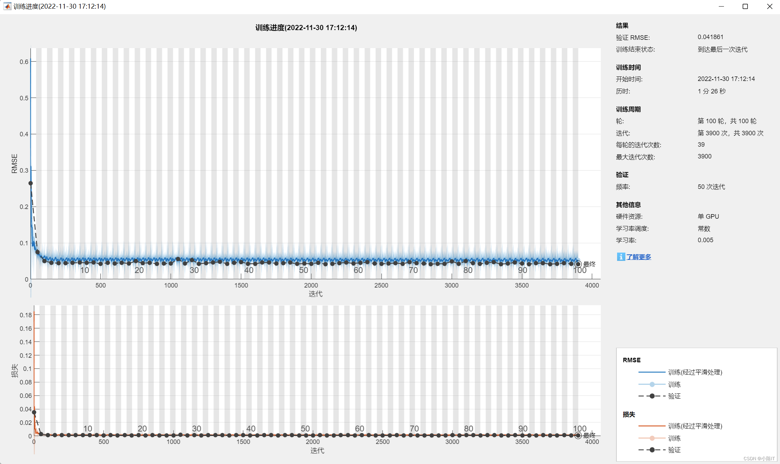
Task: Click the validation RMSE value 0.041861
Action: 710,37
